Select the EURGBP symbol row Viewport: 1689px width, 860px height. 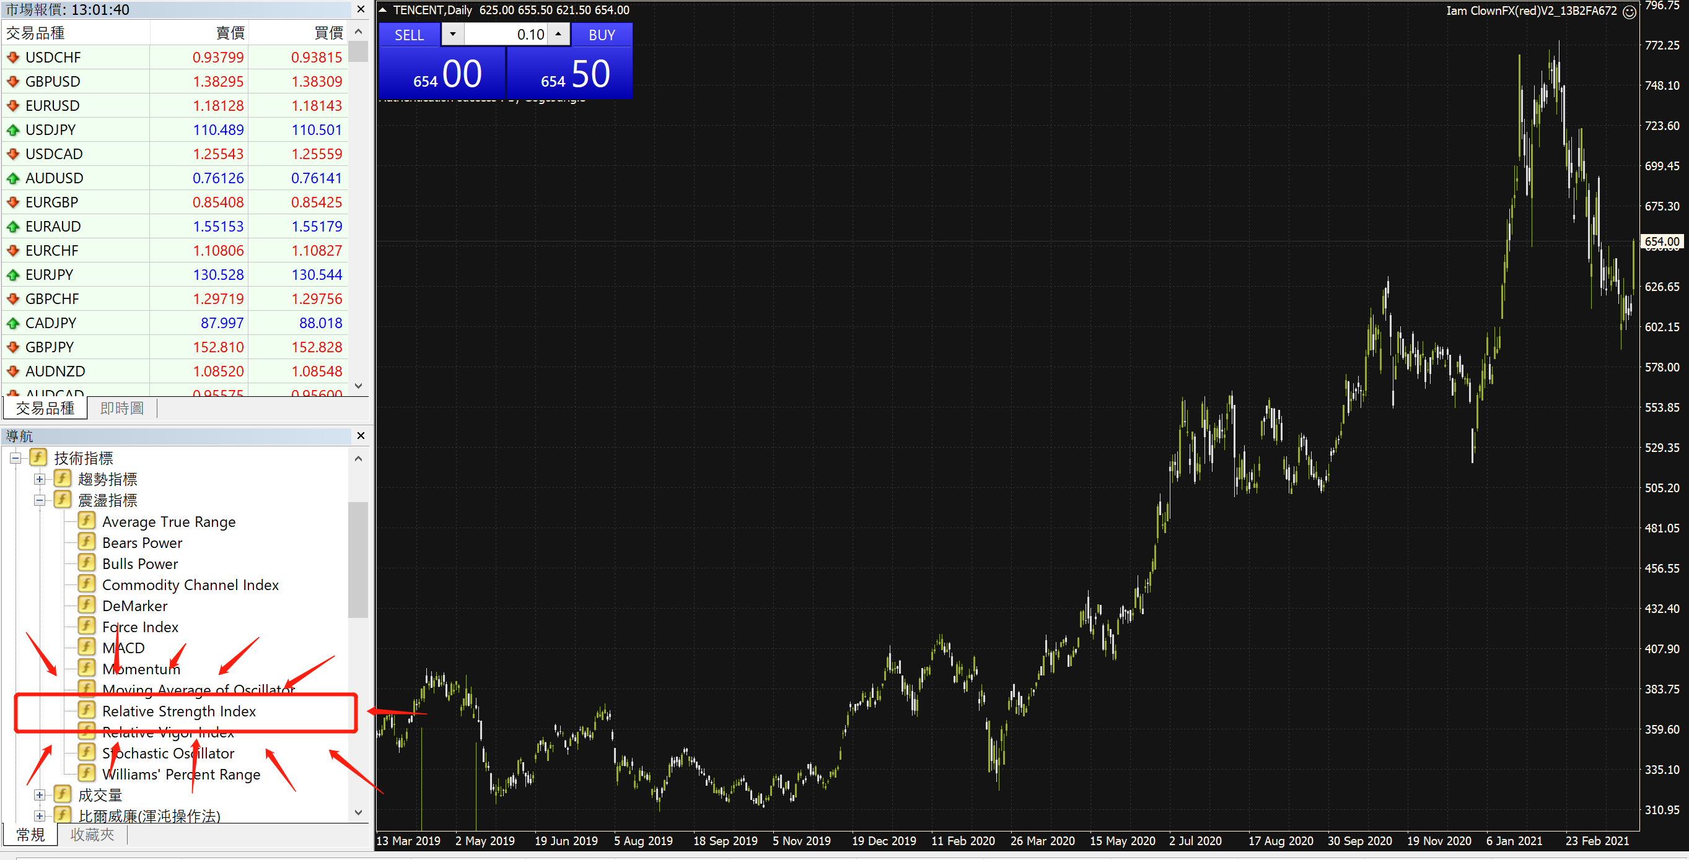tap(175, 202)
